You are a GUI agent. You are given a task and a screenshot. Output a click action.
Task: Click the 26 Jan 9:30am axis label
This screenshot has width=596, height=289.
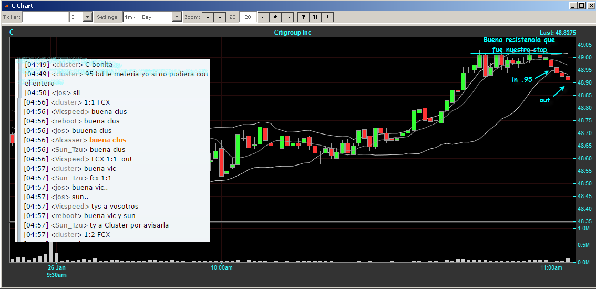(57, 271)
